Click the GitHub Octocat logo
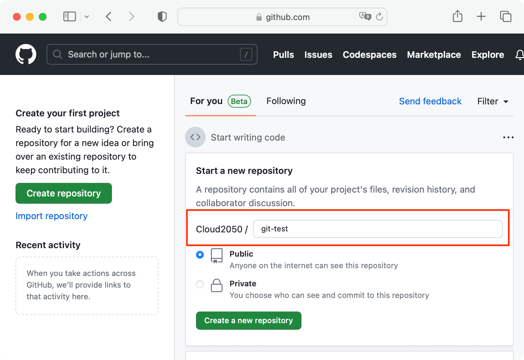 pyautogui.click(x=26, y=54)
